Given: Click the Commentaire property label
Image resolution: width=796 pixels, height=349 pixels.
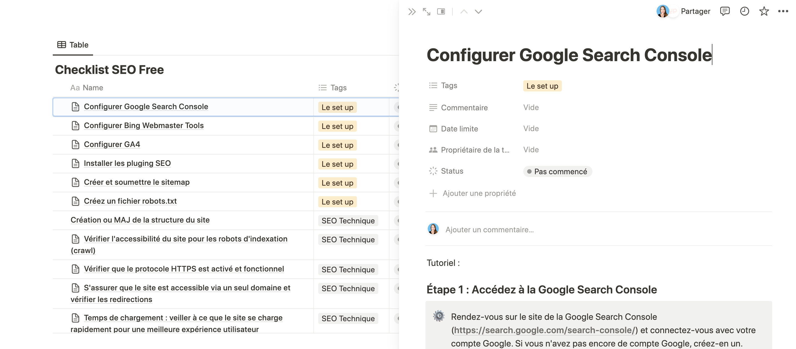Looking at the screenshot, I should tap(458, 108).
